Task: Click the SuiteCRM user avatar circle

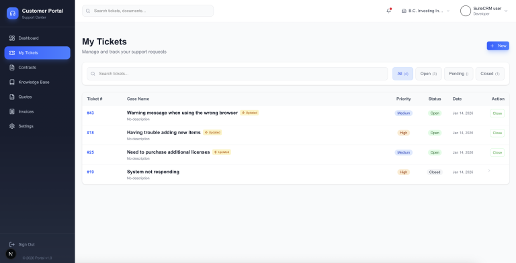Action: 466,11
